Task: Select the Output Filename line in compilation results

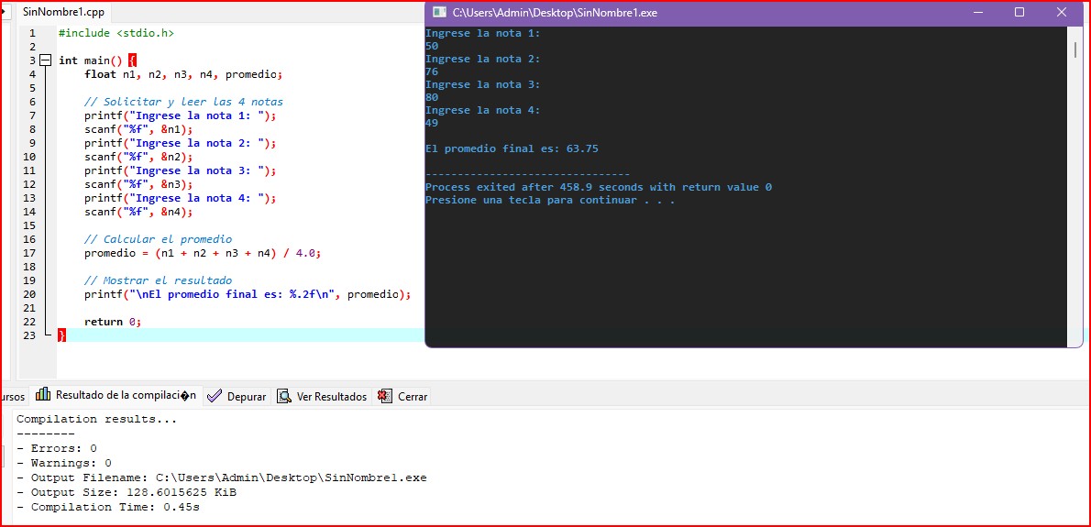Action: (221, 478)
